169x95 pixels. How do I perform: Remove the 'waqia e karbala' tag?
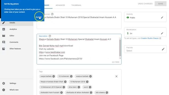90,76
